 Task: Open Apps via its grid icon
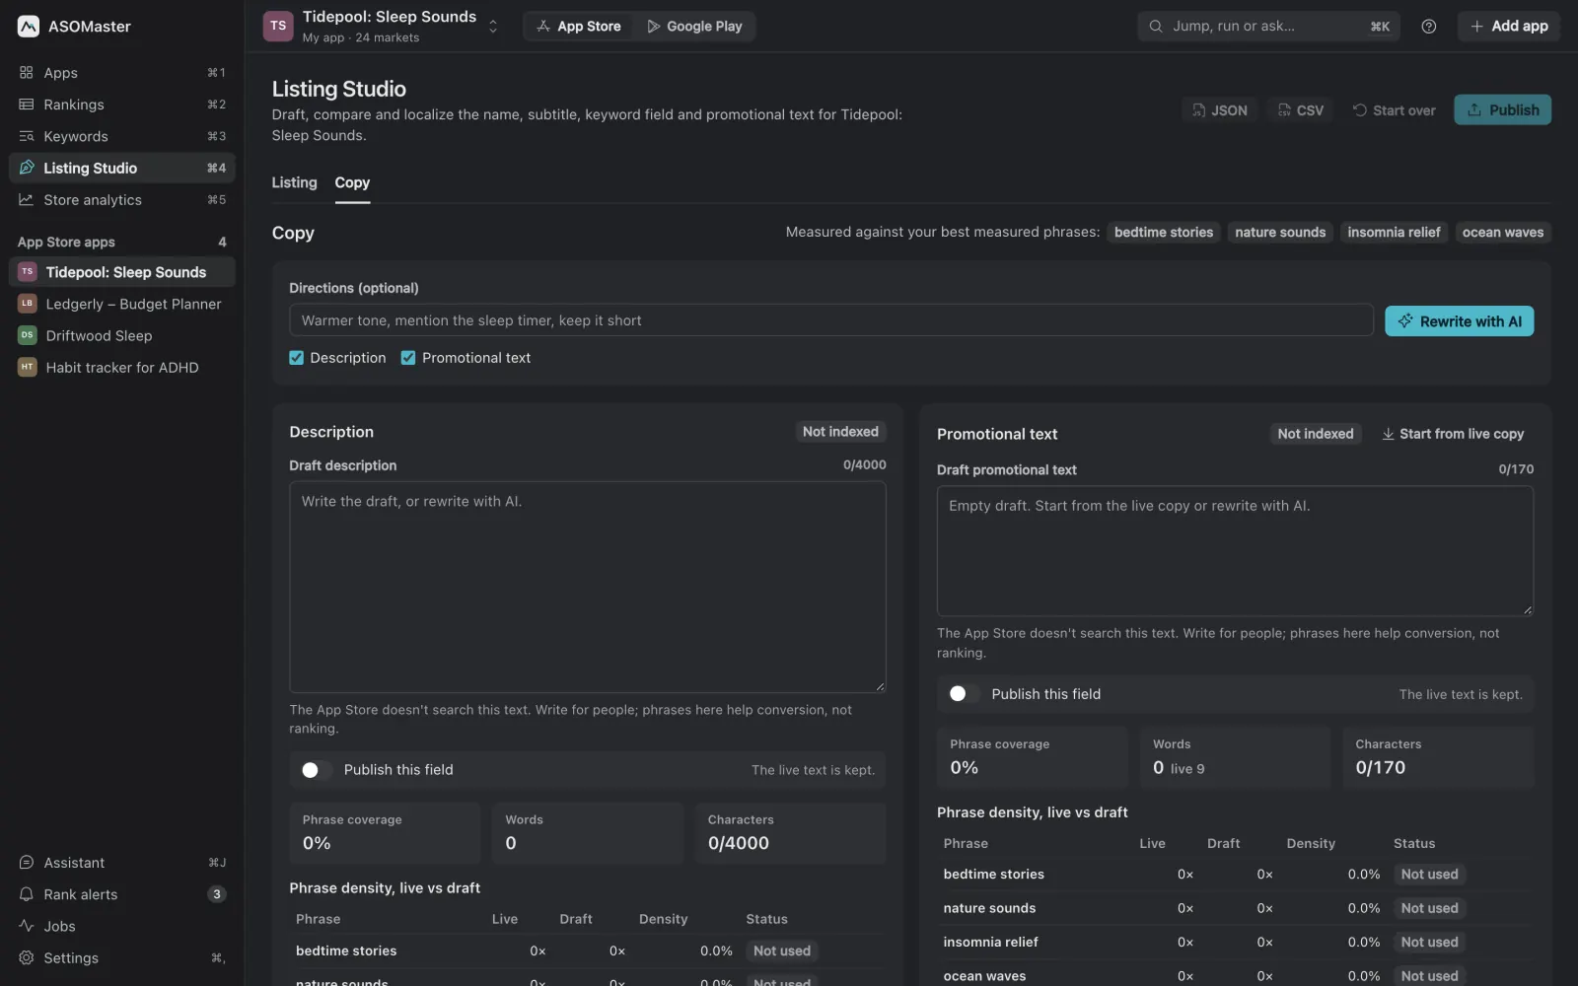pyautogui.click(x=27, y=73)
